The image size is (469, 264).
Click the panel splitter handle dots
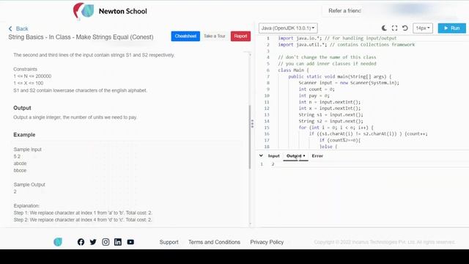(x=252, y=124)
